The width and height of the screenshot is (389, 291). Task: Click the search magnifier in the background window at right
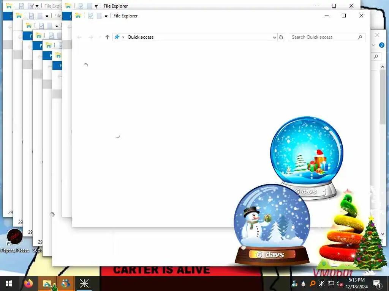coord(376,57)
